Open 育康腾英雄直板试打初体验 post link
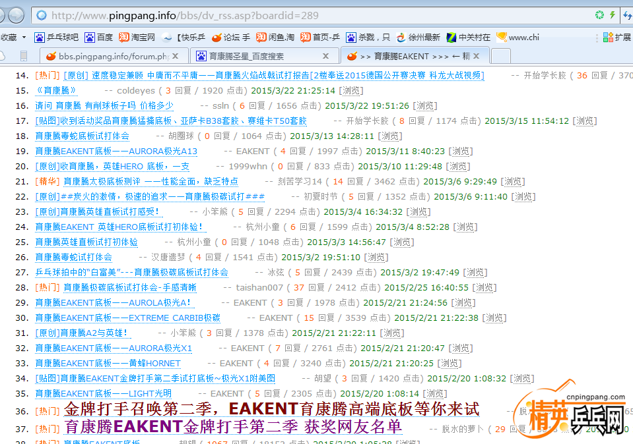 [86, 242]
